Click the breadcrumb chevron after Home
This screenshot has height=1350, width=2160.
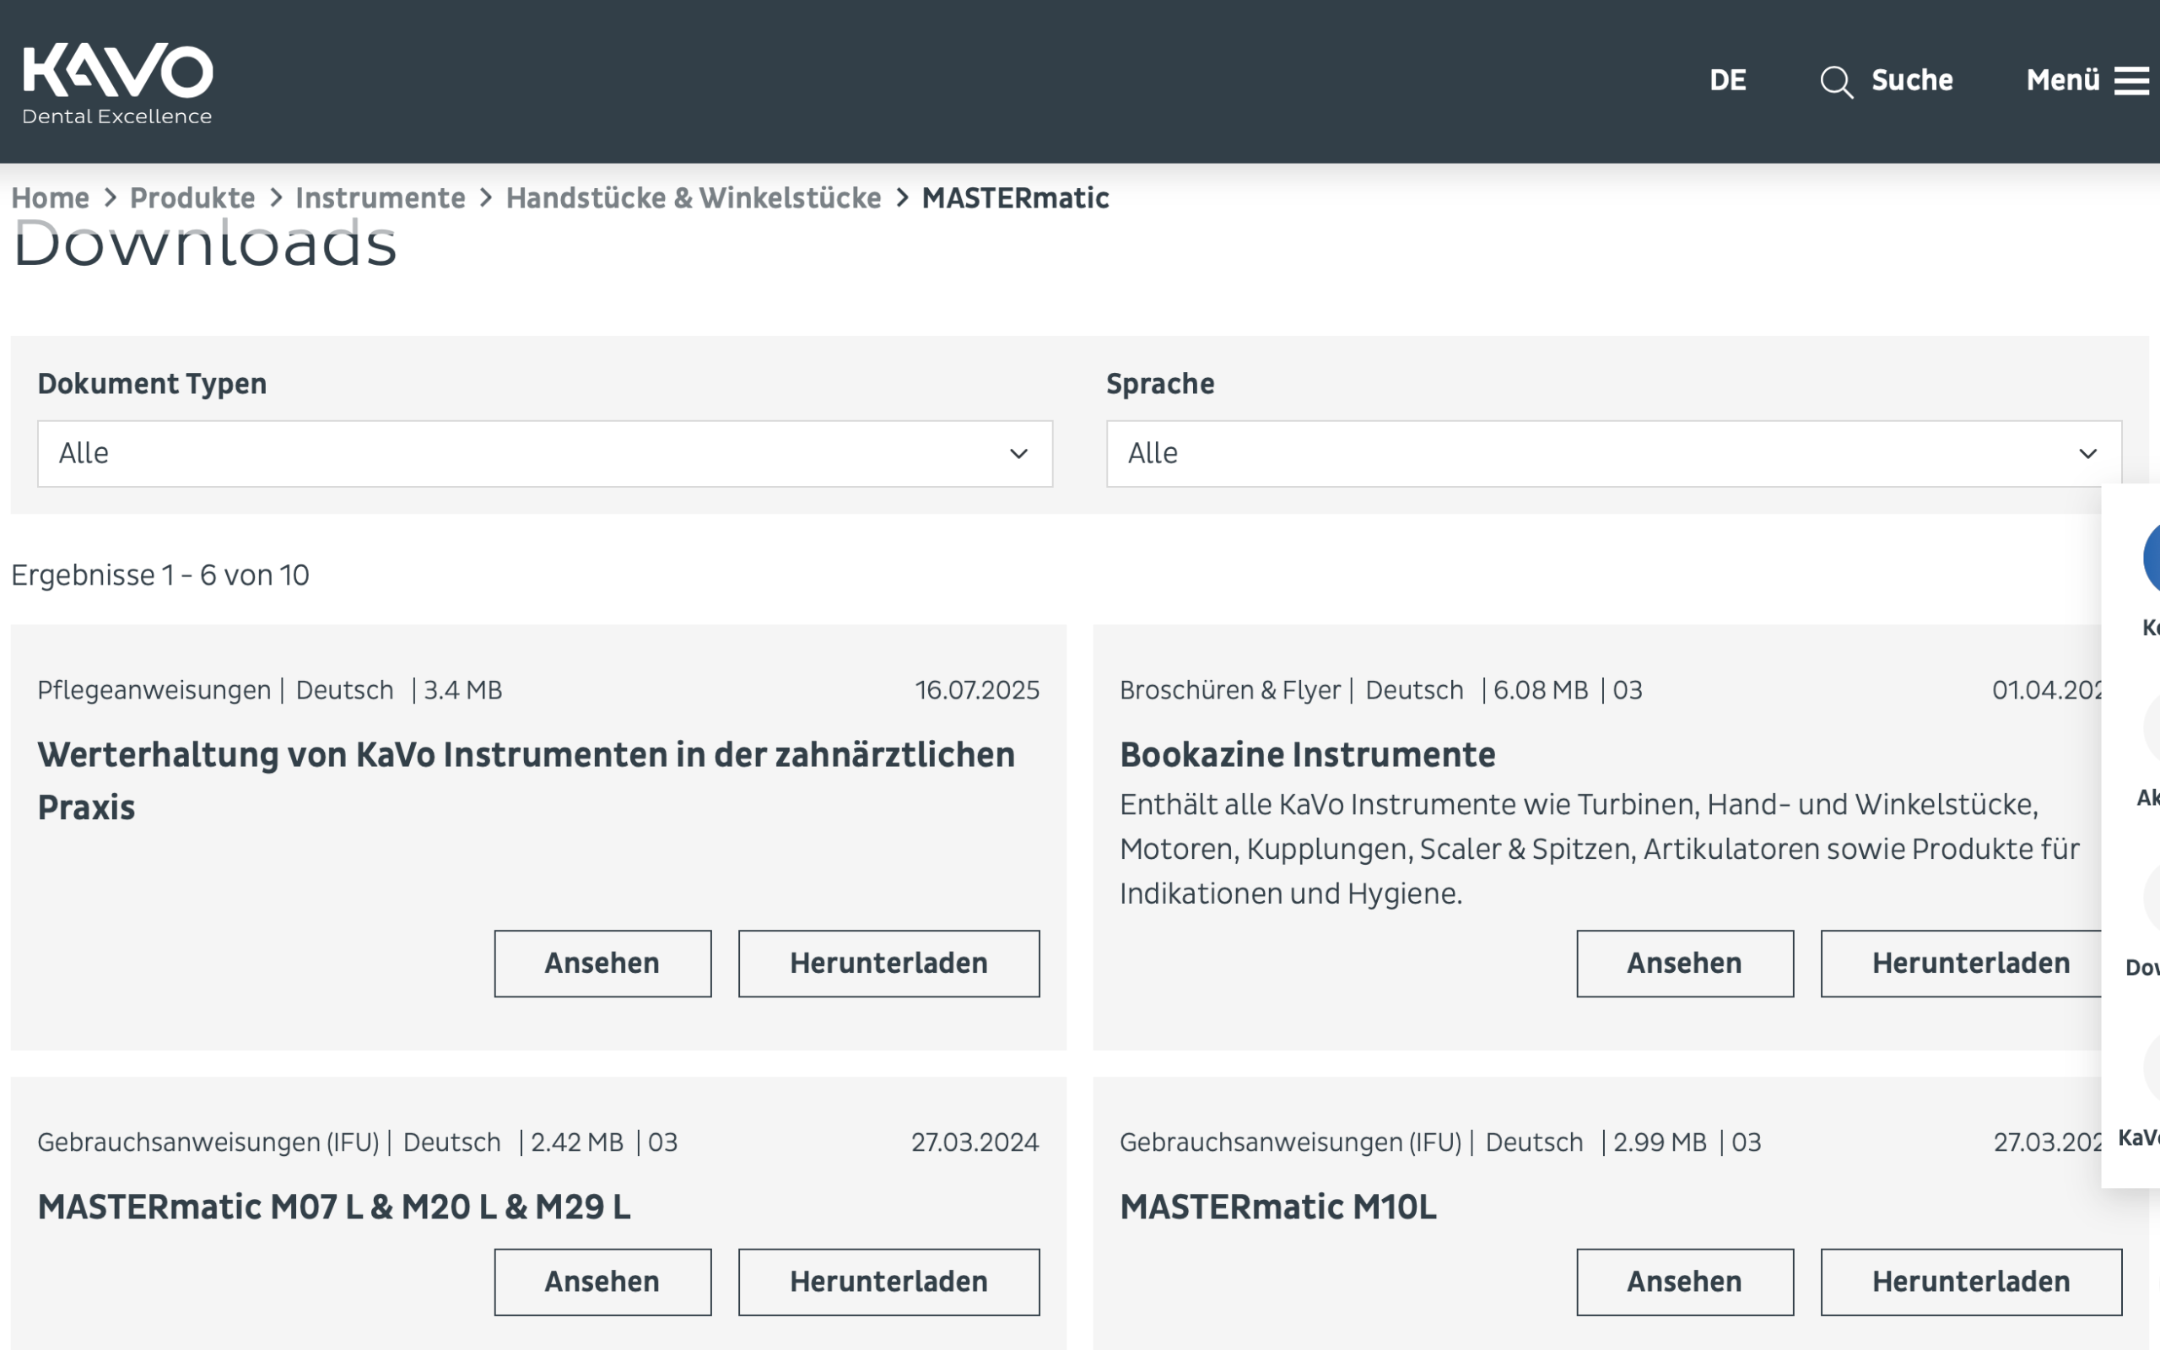(x=111, y=197)
